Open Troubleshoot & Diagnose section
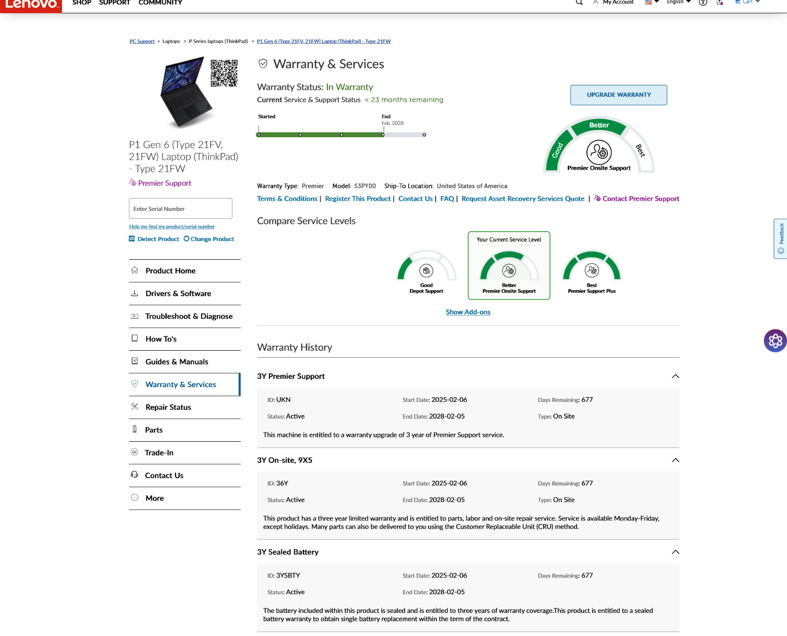 pyautogui.click(x=184, y=316)
